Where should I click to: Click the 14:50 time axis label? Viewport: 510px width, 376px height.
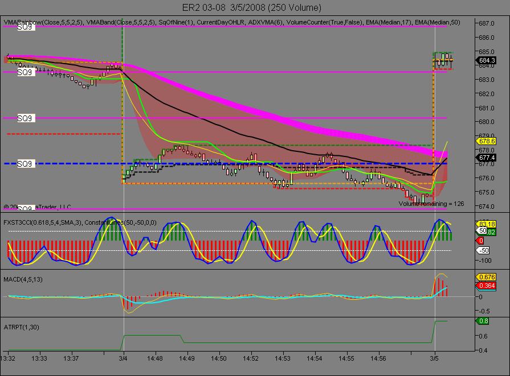tap(219, 358)
